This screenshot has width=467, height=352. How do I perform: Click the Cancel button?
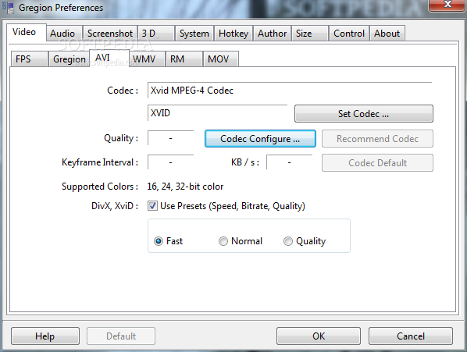[x=411, y=336]
